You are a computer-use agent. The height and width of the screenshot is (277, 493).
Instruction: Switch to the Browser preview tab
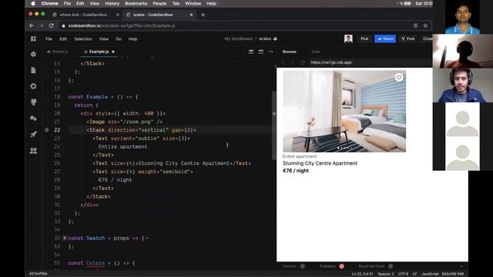290,52
